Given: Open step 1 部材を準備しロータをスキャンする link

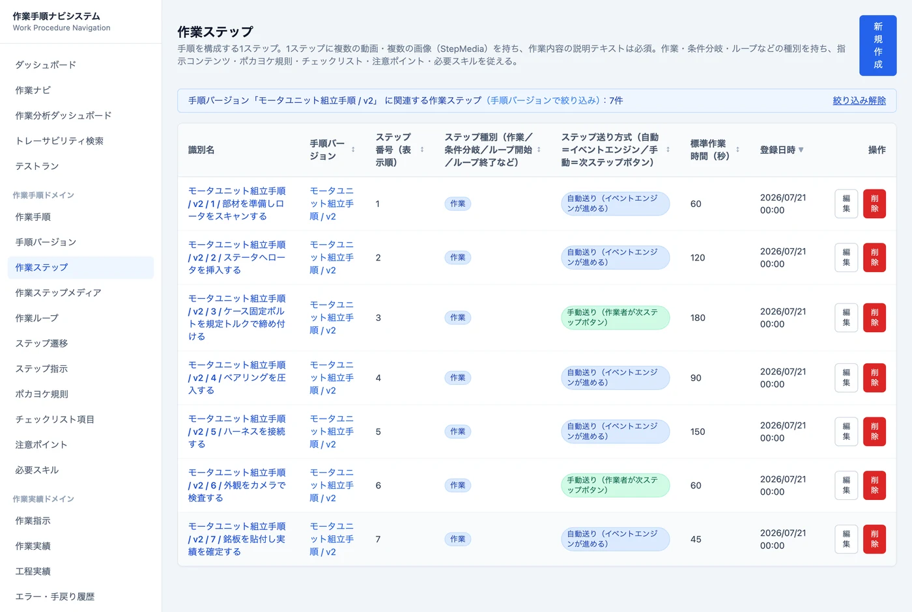Looking at the screenshot, I should click(x=237, y=204).
